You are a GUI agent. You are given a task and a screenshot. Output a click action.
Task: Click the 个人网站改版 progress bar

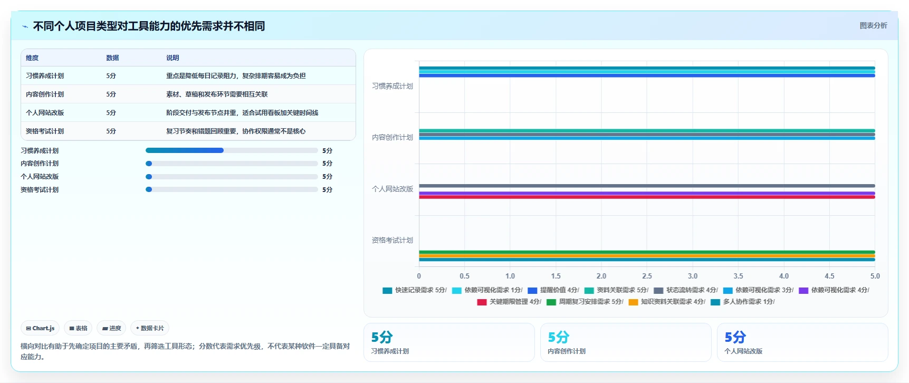click(x=232, y=177)
